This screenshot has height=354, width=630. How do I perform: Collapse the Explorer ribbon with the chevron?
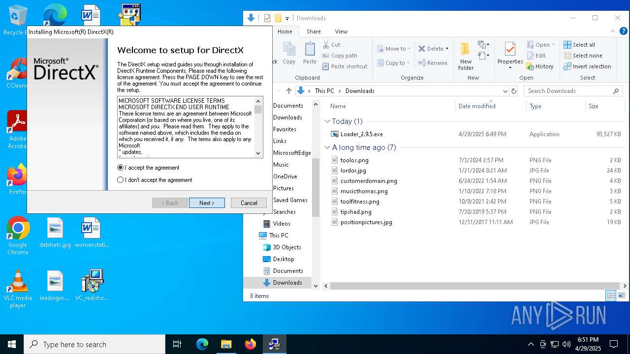pos(613,31)
